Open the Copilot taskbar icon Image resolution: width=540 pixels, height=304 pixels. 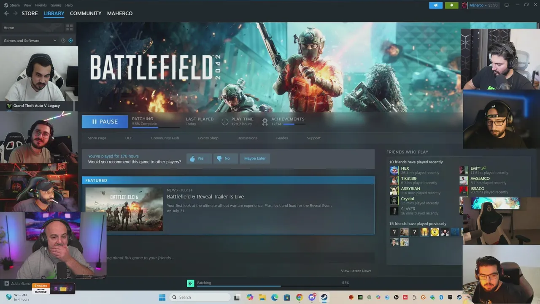coord(250,298)
